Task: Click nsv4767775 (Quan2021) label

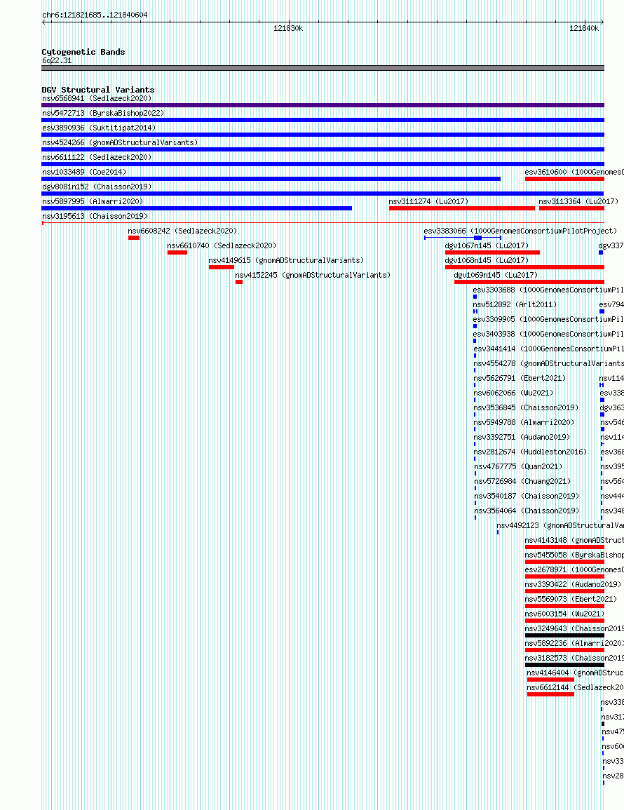Action: point(518,466)
